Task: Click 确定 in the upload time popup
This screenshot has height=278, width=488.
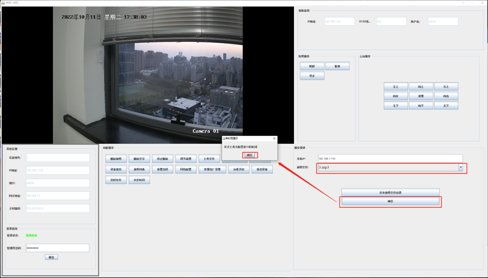Action: tap(250, 155)
